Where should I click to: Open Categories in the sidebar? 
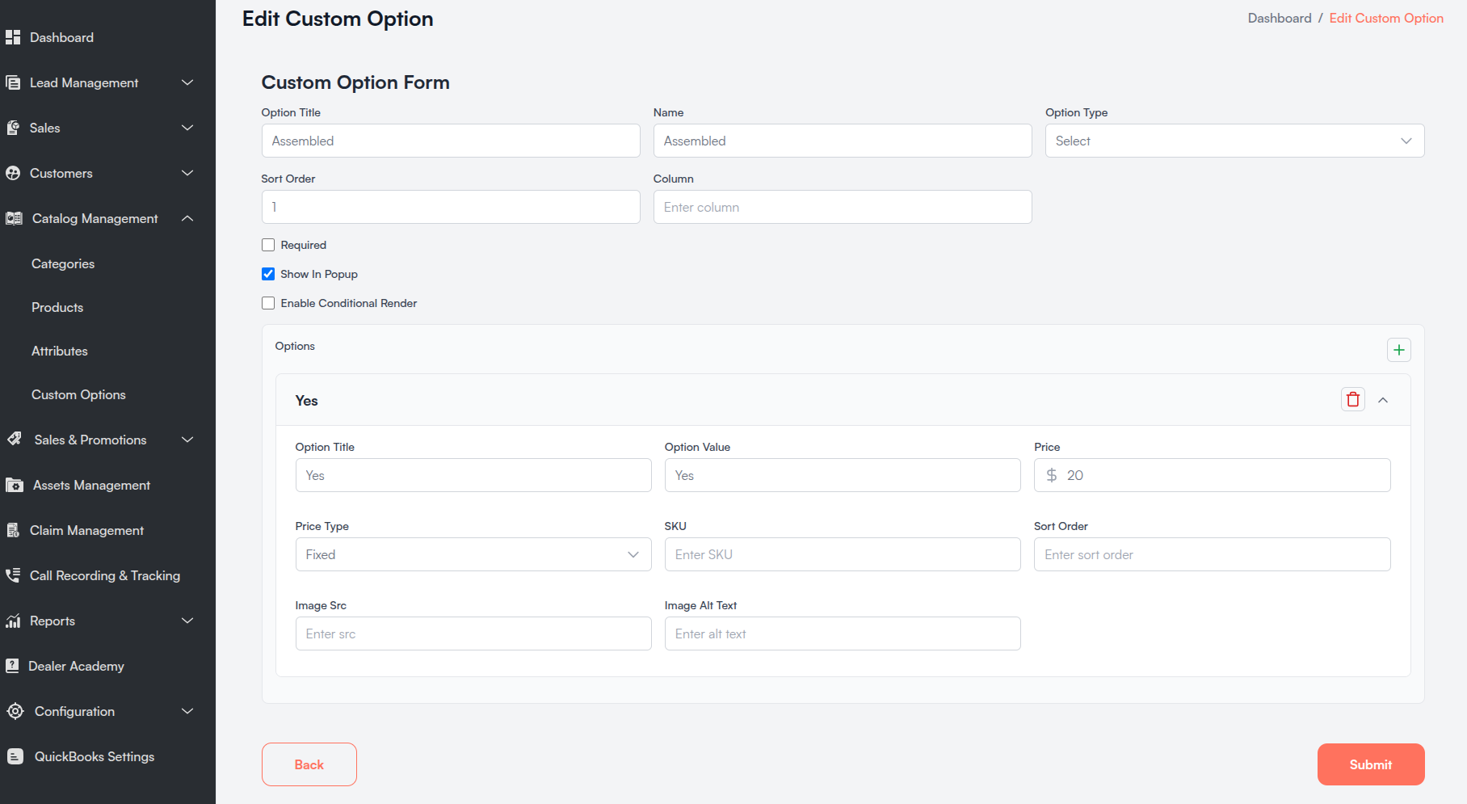(x=63, y=263)
